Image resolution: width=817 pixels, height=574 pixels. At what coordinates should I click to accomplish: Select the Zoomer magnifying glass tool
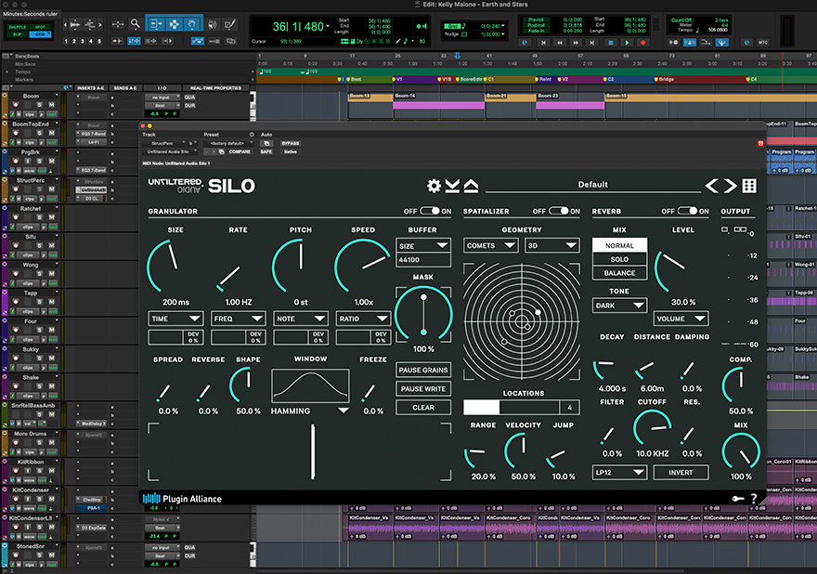pos(134,24)
